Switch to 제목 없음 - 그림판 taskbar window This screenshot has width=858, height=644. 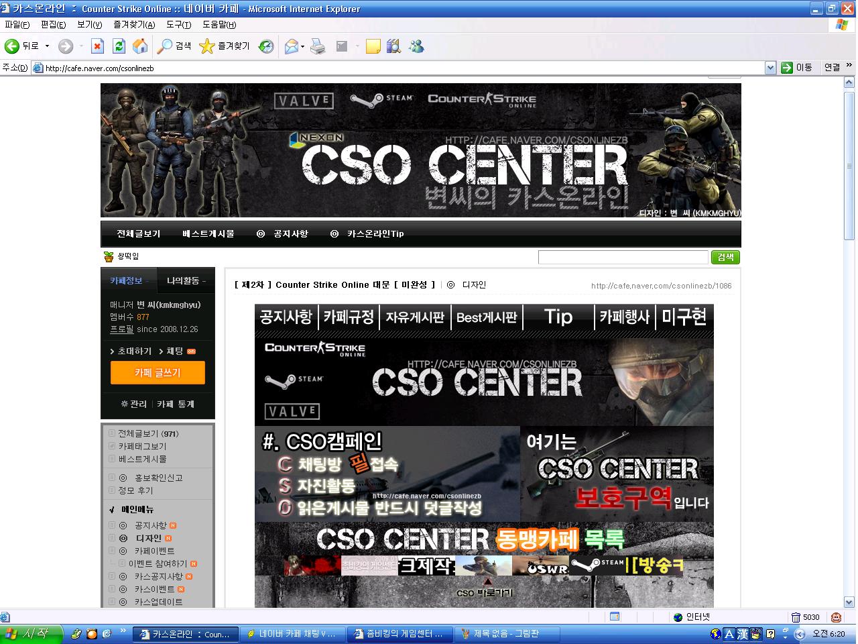pyautogui.click(x=507, y=634)
